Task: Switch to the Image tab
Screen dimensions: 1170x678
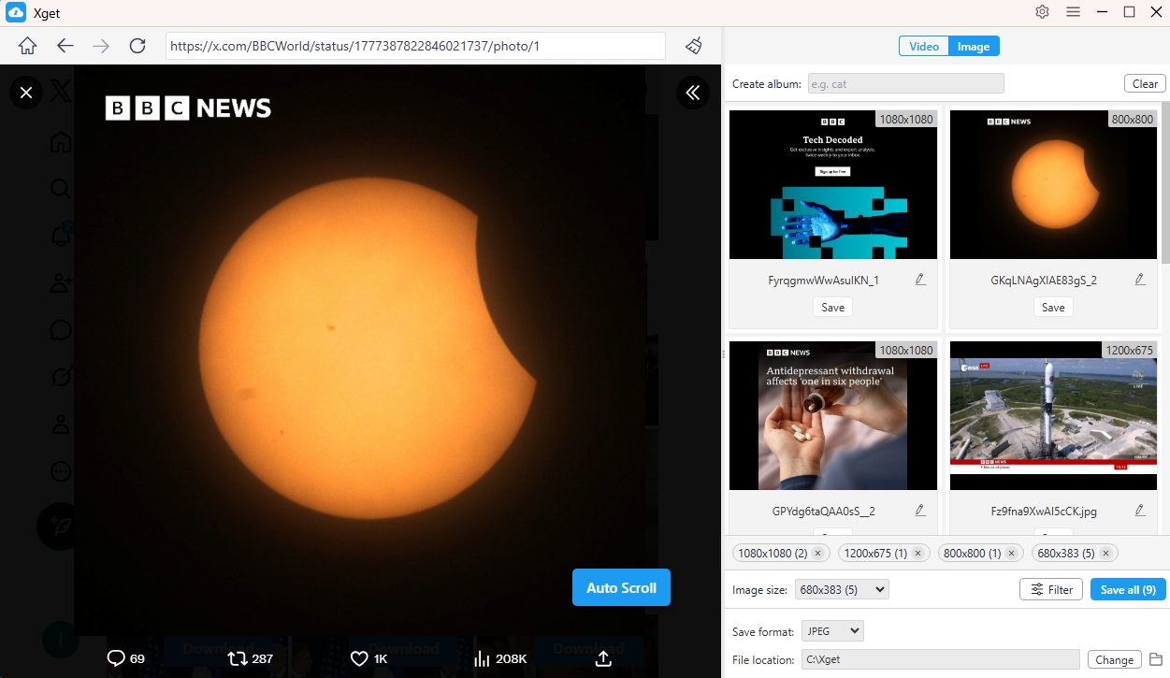Action: click(x=974, y=46)
